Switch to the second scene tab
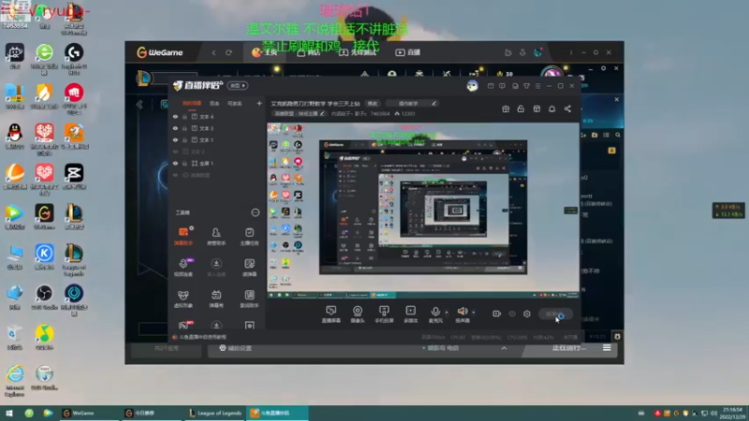 tap(214, 103)
